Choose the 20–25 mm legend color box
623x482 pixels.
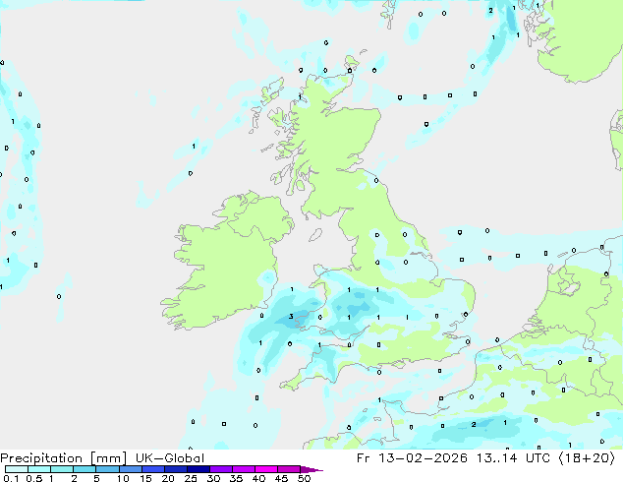[175, 469]
